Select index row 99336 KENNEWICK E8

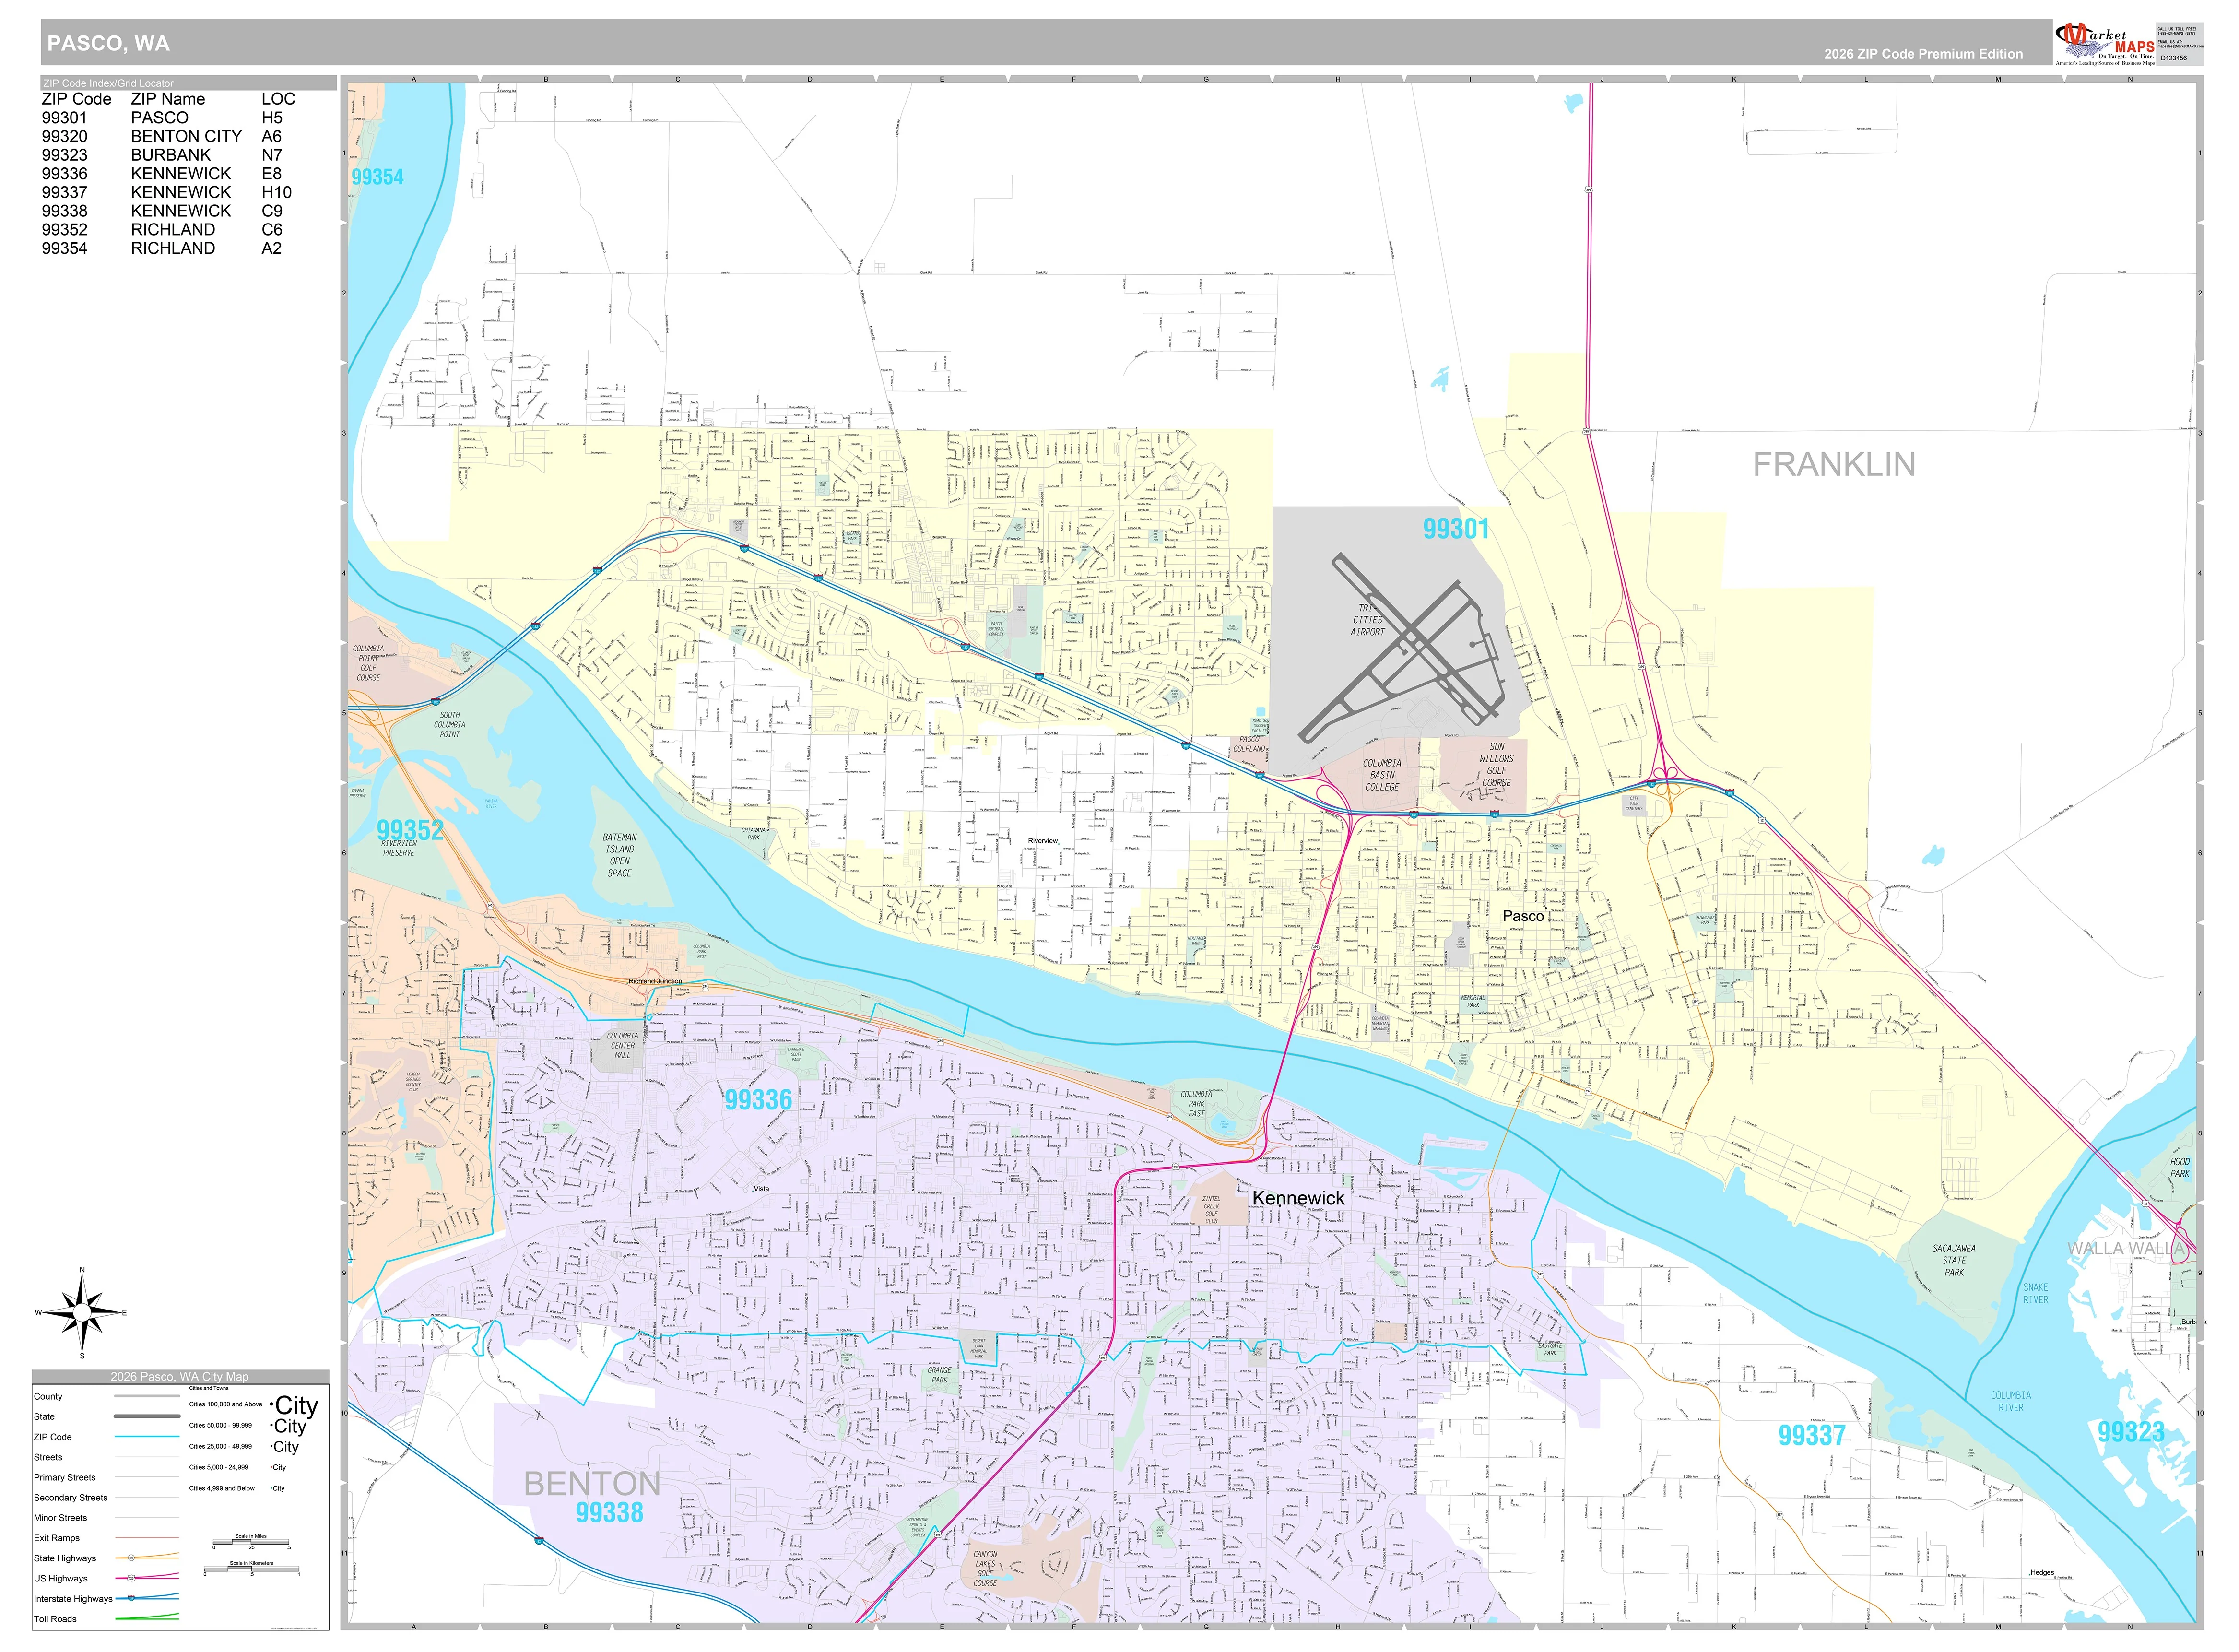(168, 174)
